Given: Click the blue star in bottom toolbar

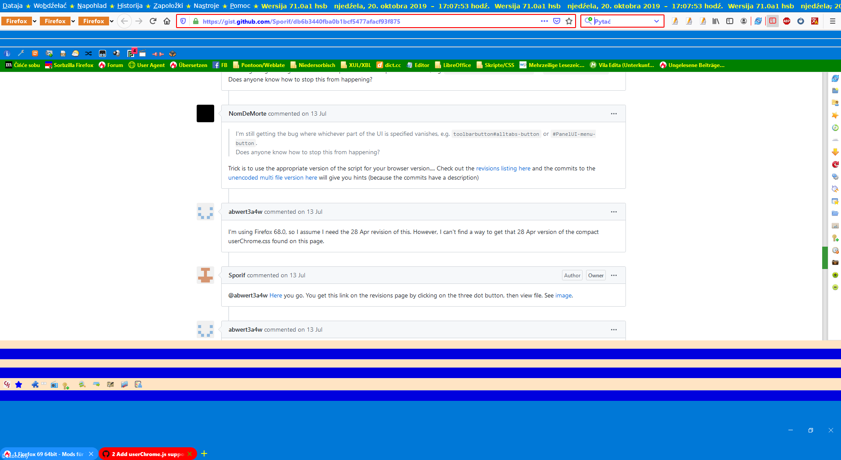Looking at the screenshot, I should (x=18, y=384).
